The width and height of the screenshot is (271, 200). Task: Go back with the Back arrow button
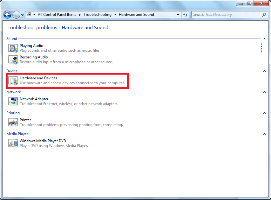(7, 15)
